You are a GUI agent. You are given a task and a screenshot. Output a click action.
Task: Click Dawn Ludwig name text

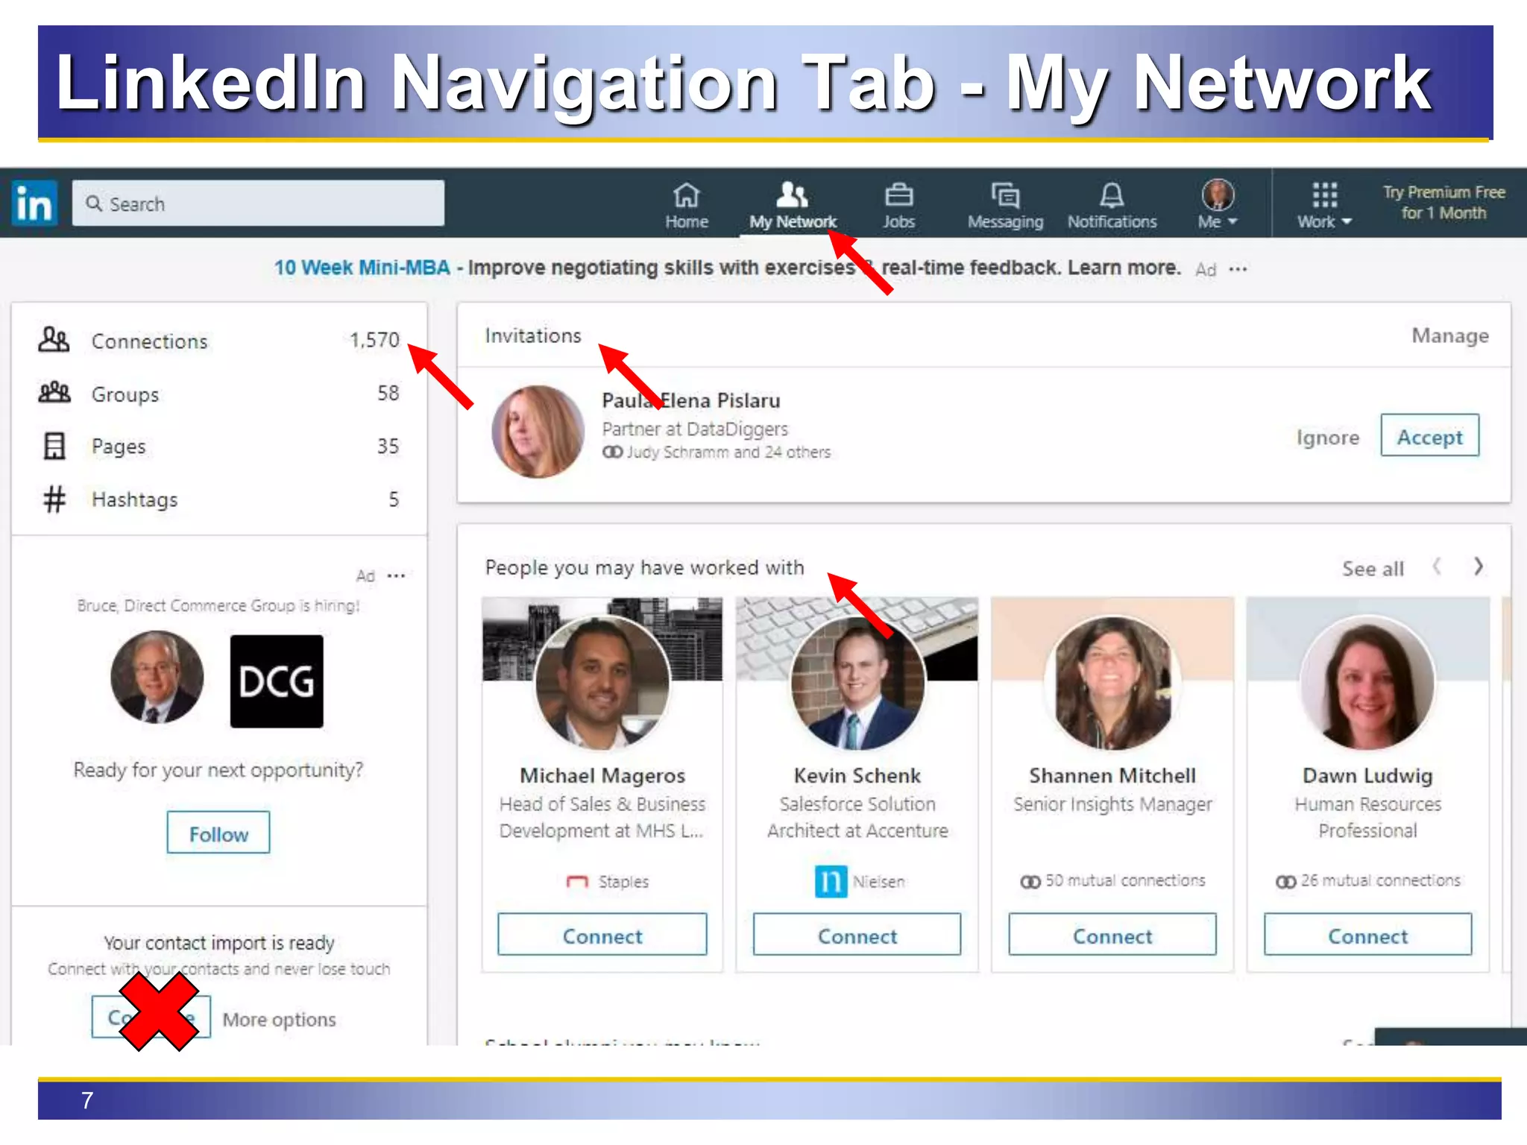[1367, 775]
